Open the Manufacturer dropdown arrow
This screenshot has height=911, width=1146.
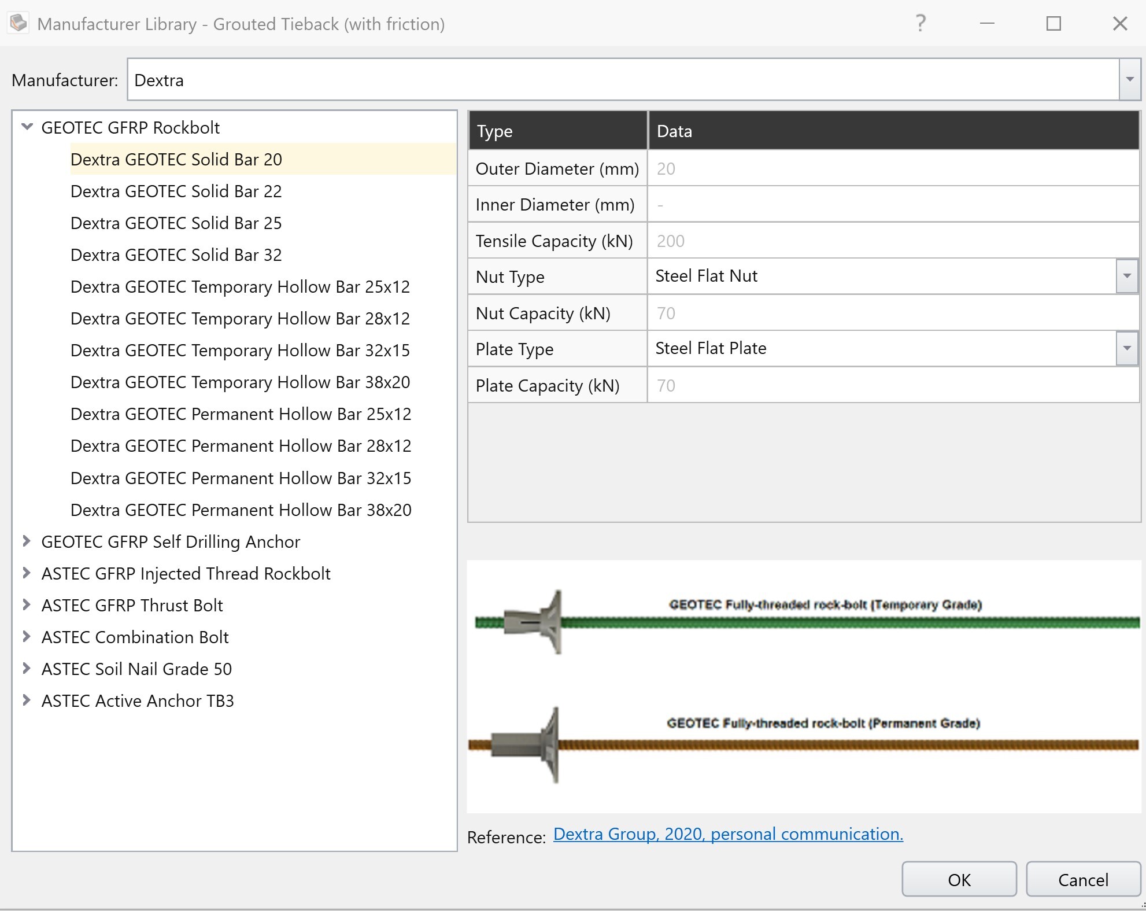(1129, 79)
